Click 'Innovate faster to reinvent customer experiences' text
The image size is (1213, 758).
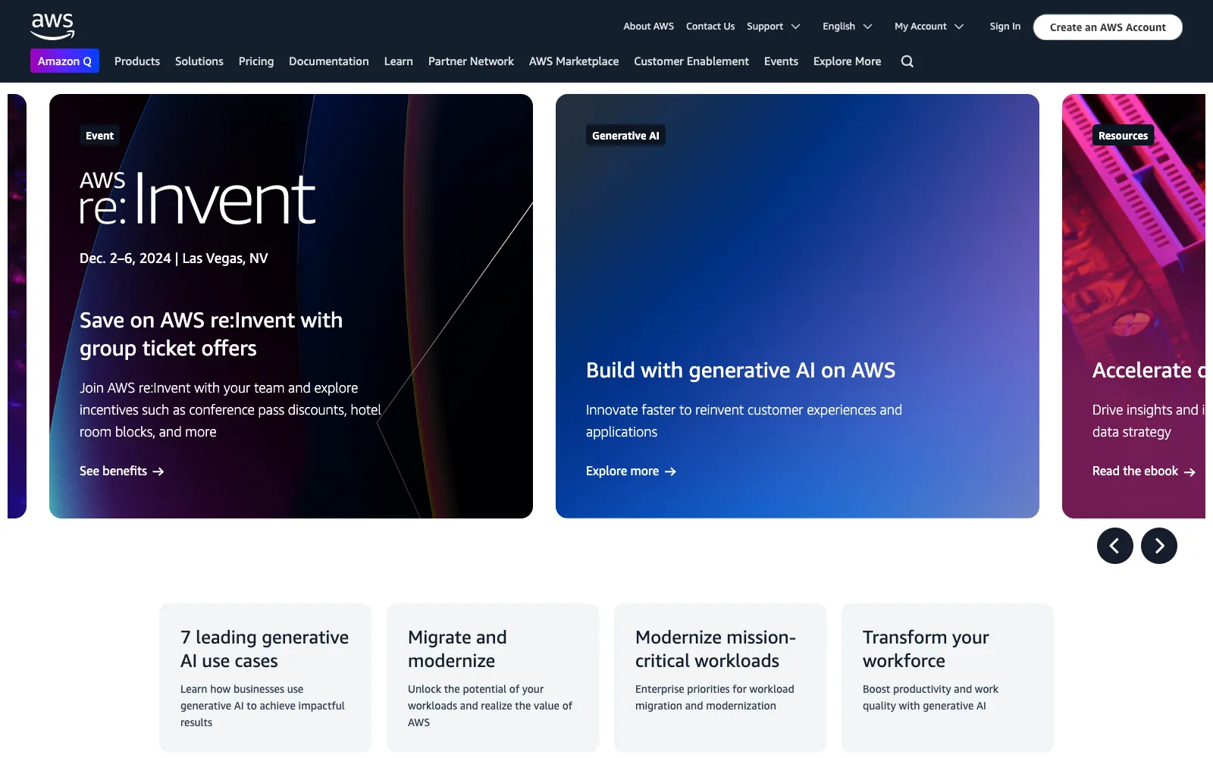pos(744,421)
